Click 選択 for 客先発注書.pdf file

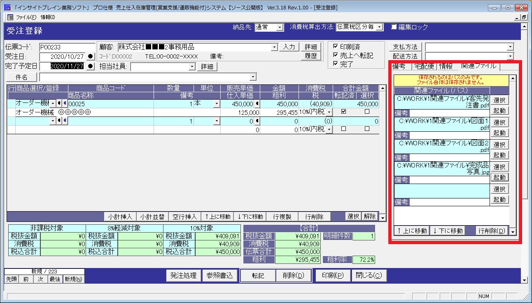[499, 100]
